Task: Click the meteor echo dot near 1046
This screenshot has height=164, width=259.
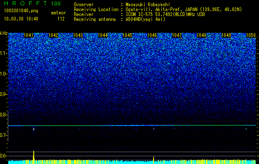Action: coord(154,129)
